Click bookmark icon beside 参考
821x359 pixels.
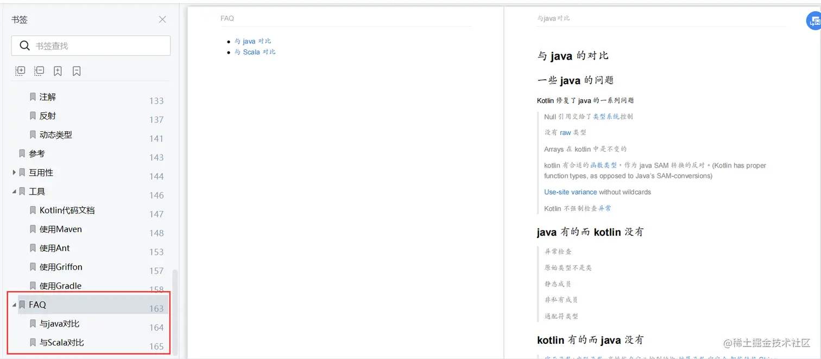[x=22, y=154]
